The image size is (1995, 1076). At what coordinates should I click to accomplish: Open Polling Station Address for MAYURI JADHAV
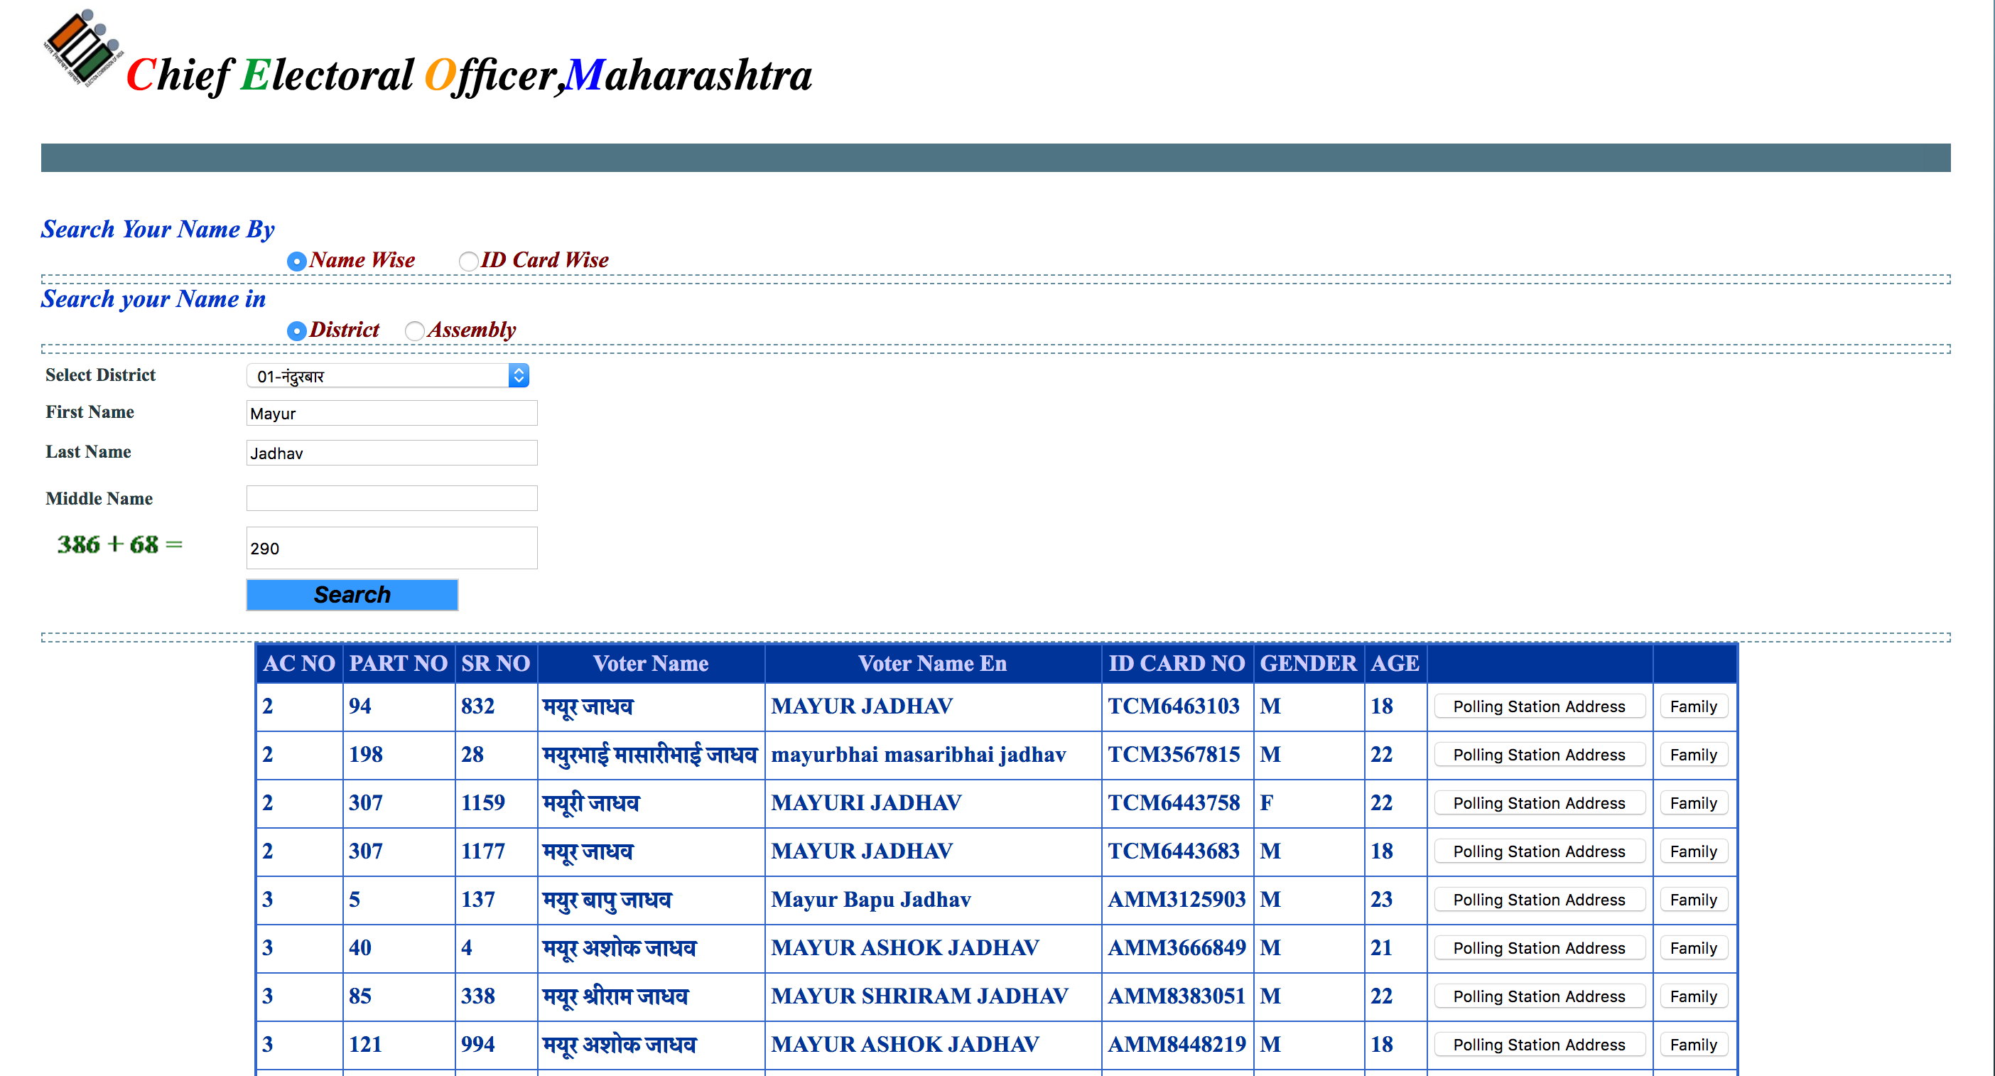[x=1538, y=803]
